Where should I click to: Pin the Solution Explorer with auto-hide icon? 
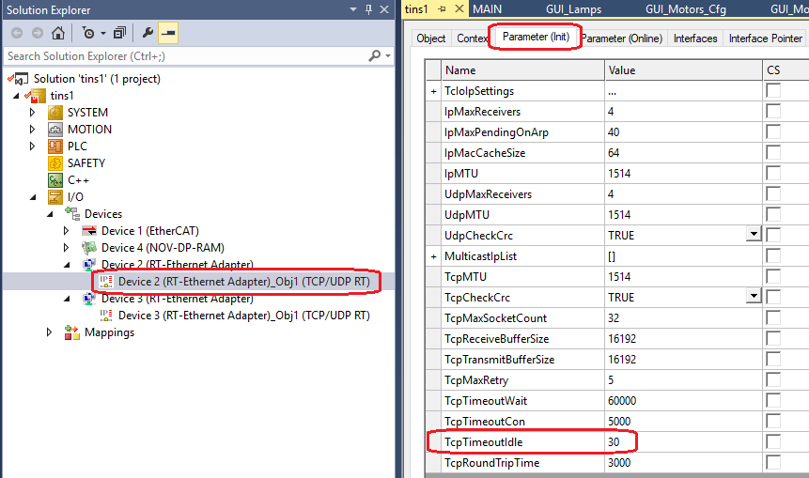[369, 9]
